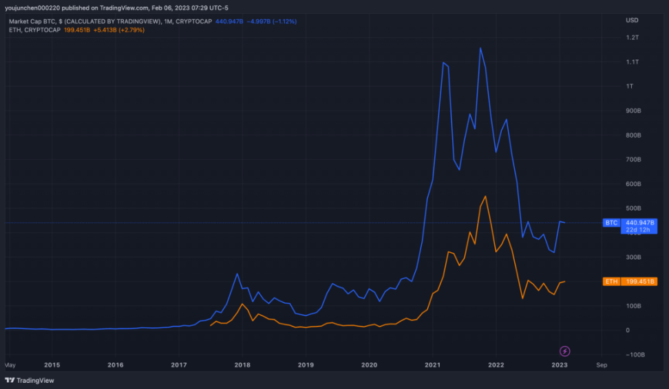The height and width of the screenshot is (389, 669).
Task: Click the 2021 label on time axis
Action: 433,365
